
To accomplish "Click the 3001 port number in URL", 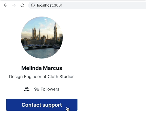I will 58,5.
